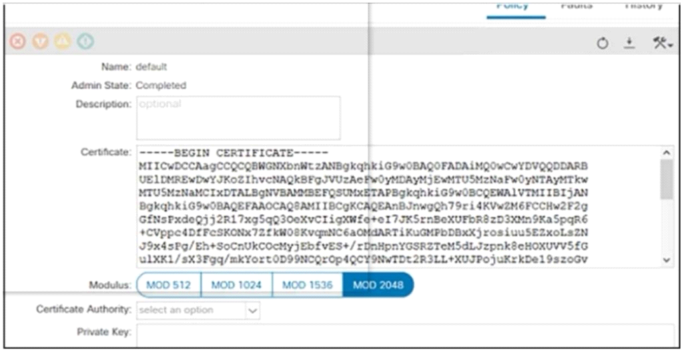Select MOD 1024 modulus option
The height and width of the screenshot is (351, 682).
tap(237, 285)
